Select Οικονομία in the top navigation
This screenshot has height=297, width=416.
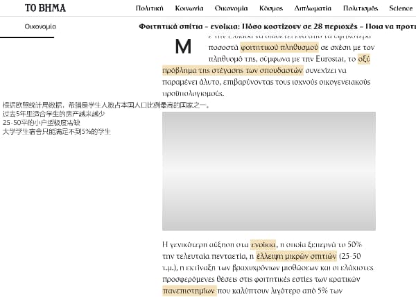231,8
